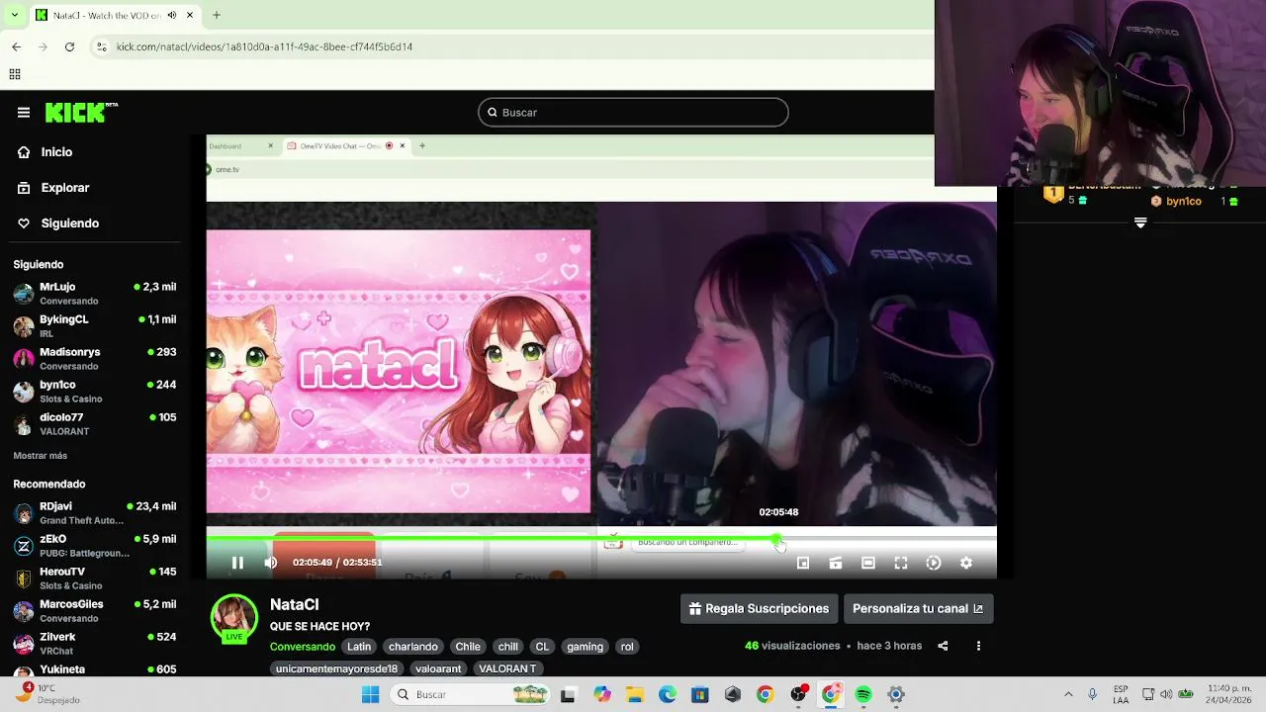Screen dimensions: 1266x712
Task: Open Explorar in Kick sidebar
Action: (54, 188)
